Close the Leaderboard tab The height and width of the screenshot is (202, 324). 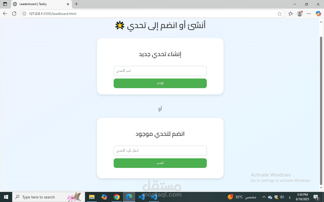68,4
